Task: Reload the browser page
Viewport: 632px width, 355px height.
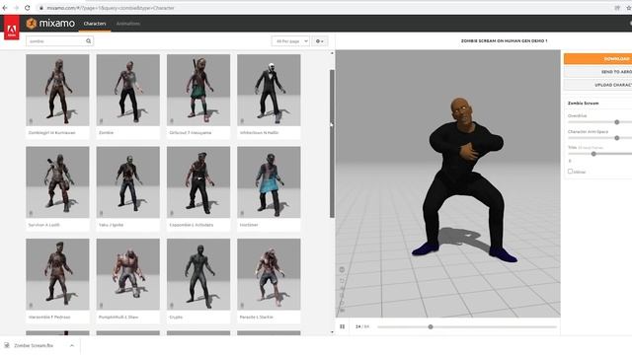Action: click(x=27, y=8)
